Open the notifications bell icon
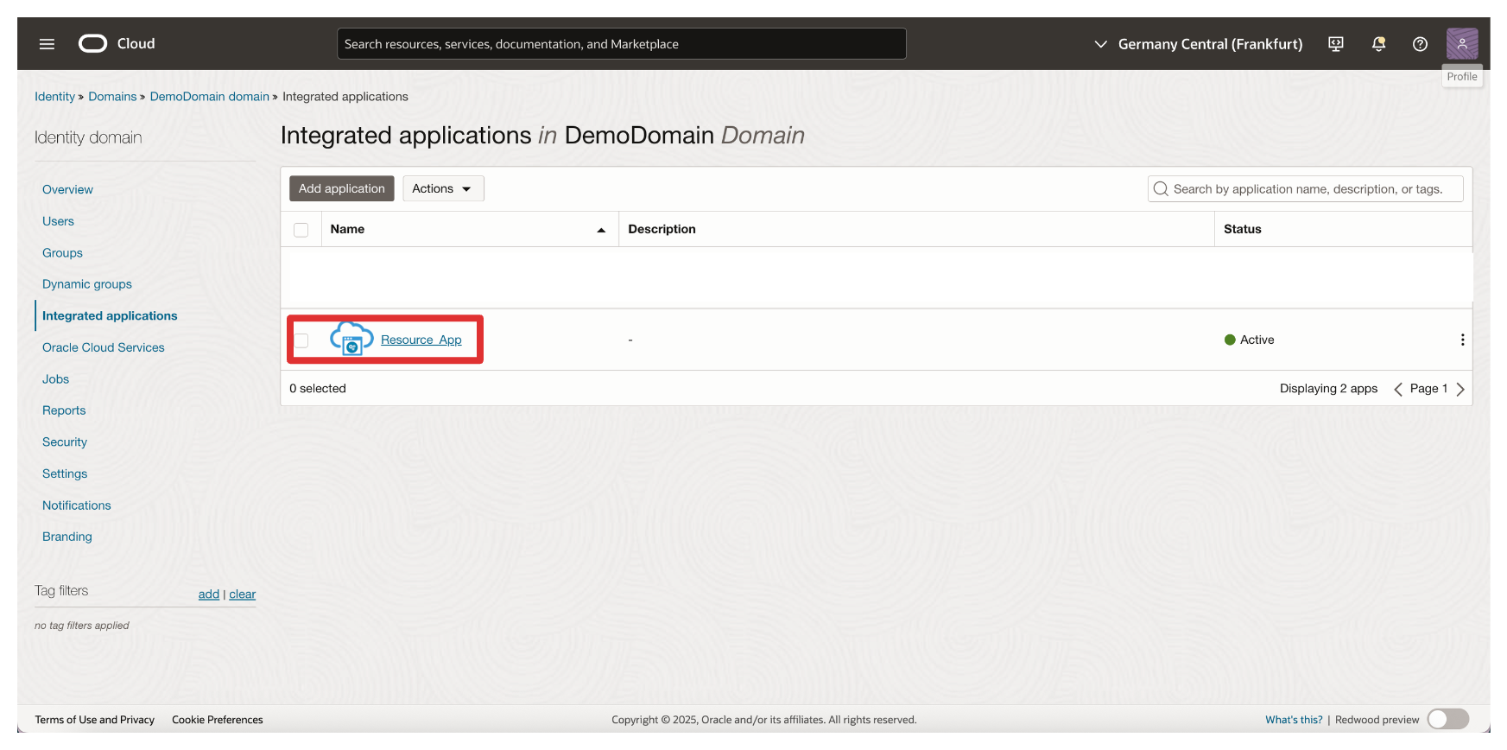1507x750 pixels. (x=1378, y=44)
